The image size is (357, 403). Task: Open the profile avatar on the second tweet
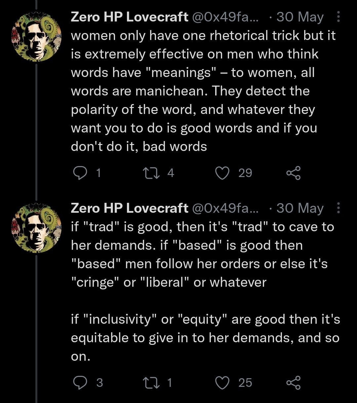click(36, 229)
